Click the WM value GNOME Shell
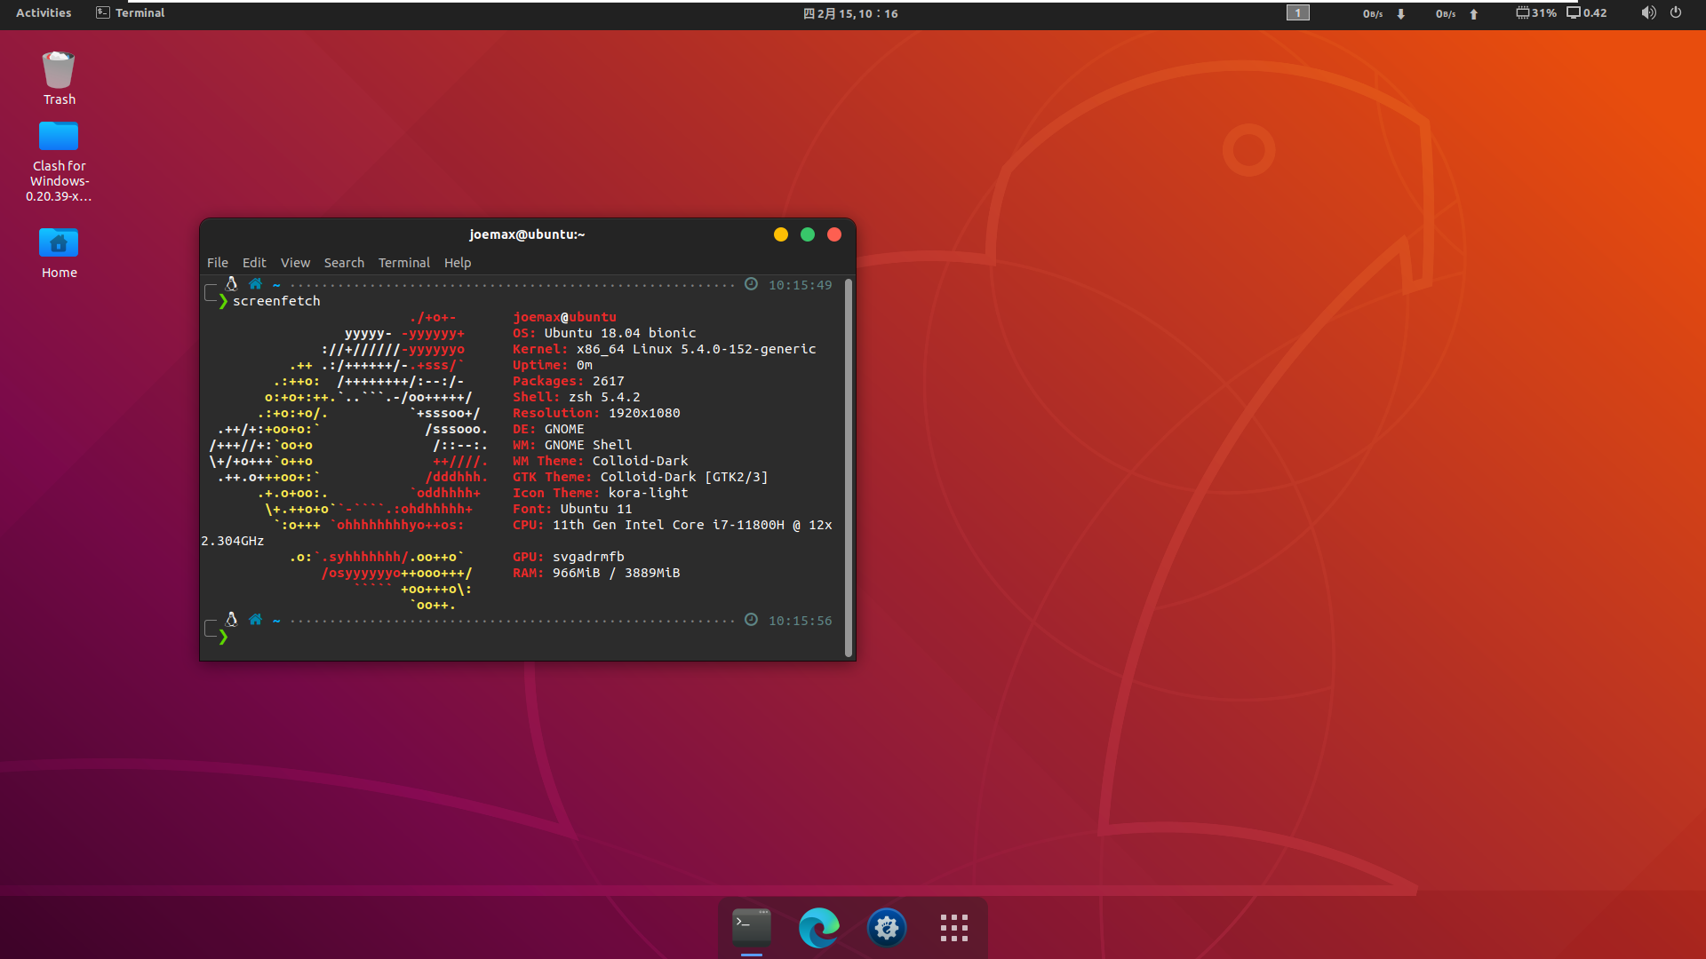This screenshot has height=959, width=1706. pos(588,445)
